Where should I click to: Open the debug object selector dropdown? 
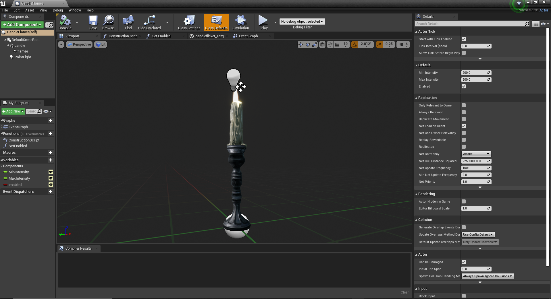tap(302, 22)
